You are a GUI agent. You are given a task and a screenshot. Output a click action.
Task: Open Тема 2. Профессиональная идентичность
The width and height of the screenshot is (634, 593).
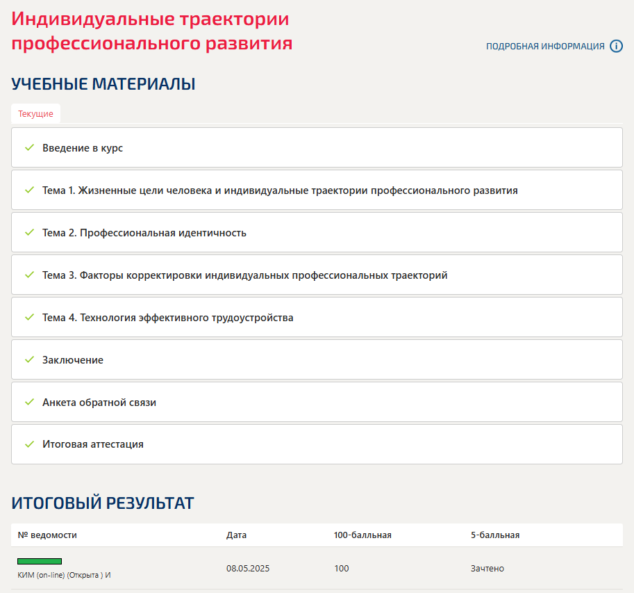[317, 233]
